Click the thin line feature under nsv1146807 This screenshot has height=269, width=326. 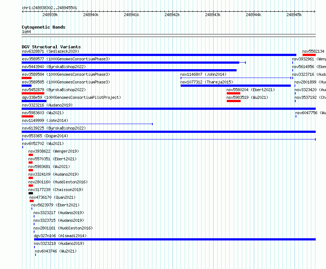(x=236, y=78)
